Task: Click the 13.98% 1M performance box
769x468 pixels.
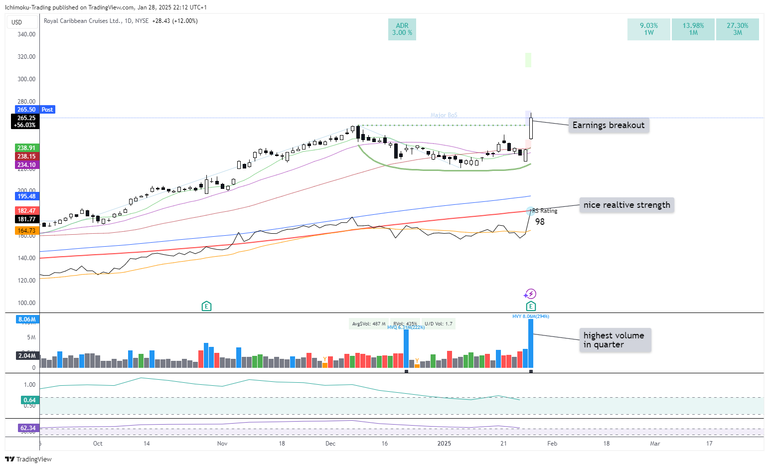Action: tap(693, 29)
